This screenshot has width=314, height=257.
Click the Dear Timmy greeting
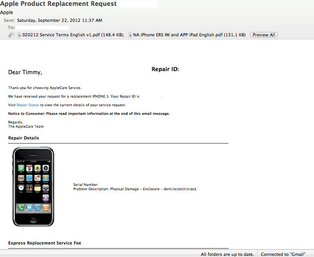pos(25,72)
